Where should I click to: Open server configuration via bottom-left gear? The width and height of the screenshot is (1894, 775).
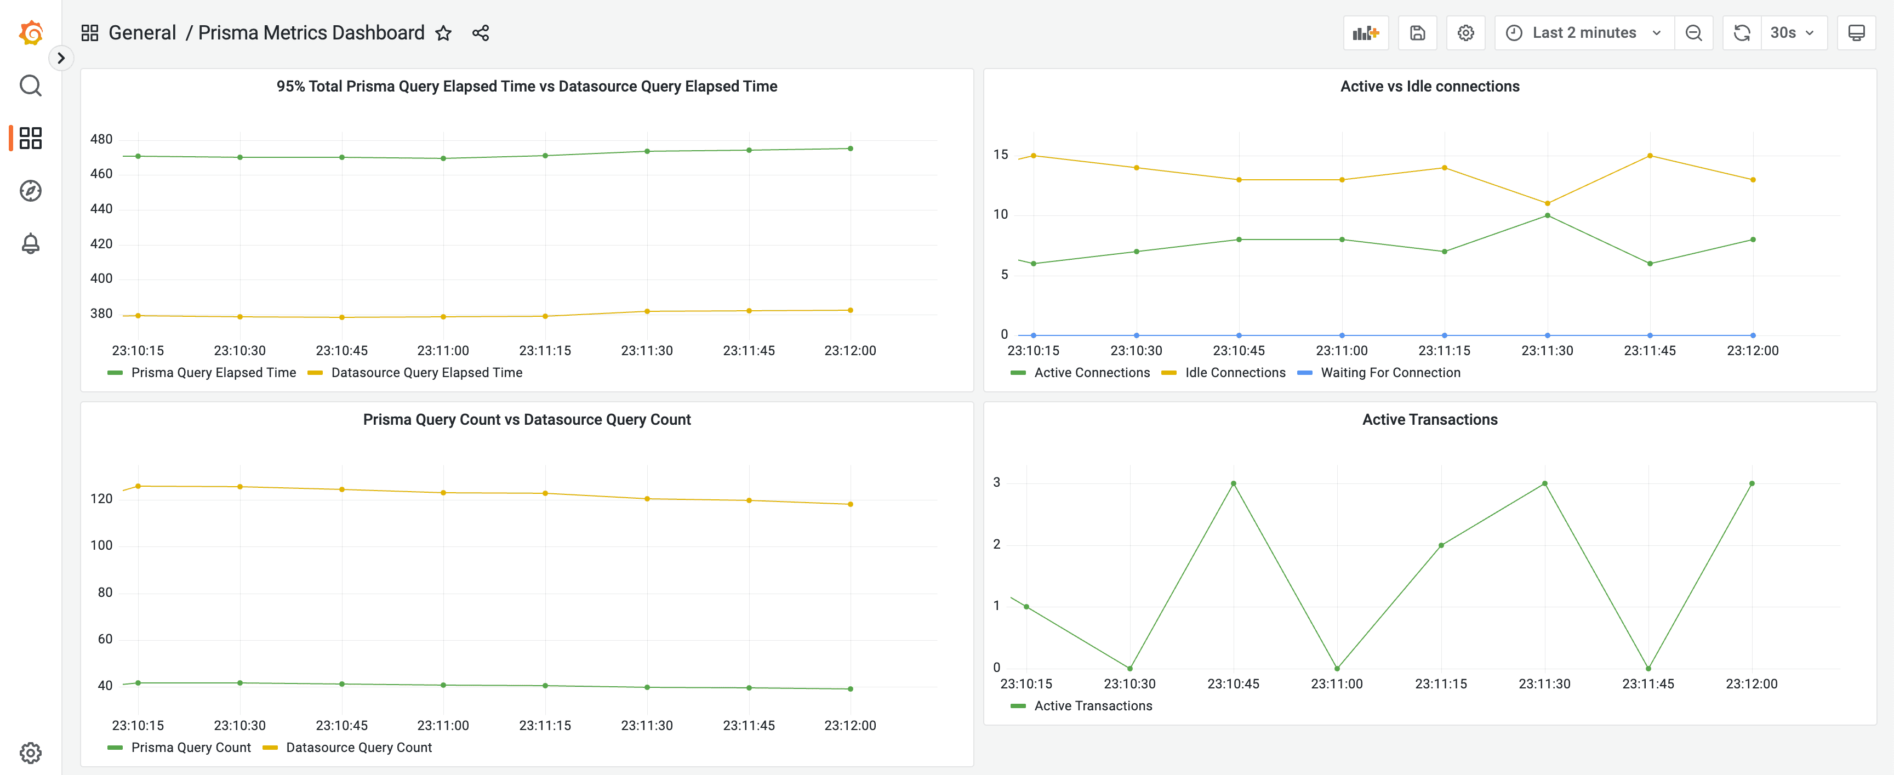(x=30, y=752)
